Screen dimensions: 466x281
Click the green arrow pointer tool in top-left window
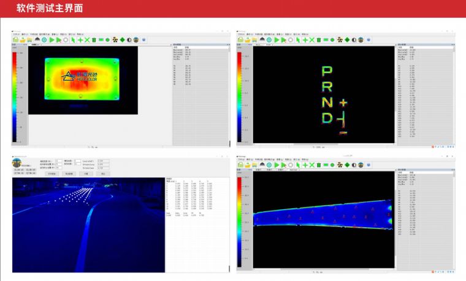pyautogui.click(x=73, y=39)
